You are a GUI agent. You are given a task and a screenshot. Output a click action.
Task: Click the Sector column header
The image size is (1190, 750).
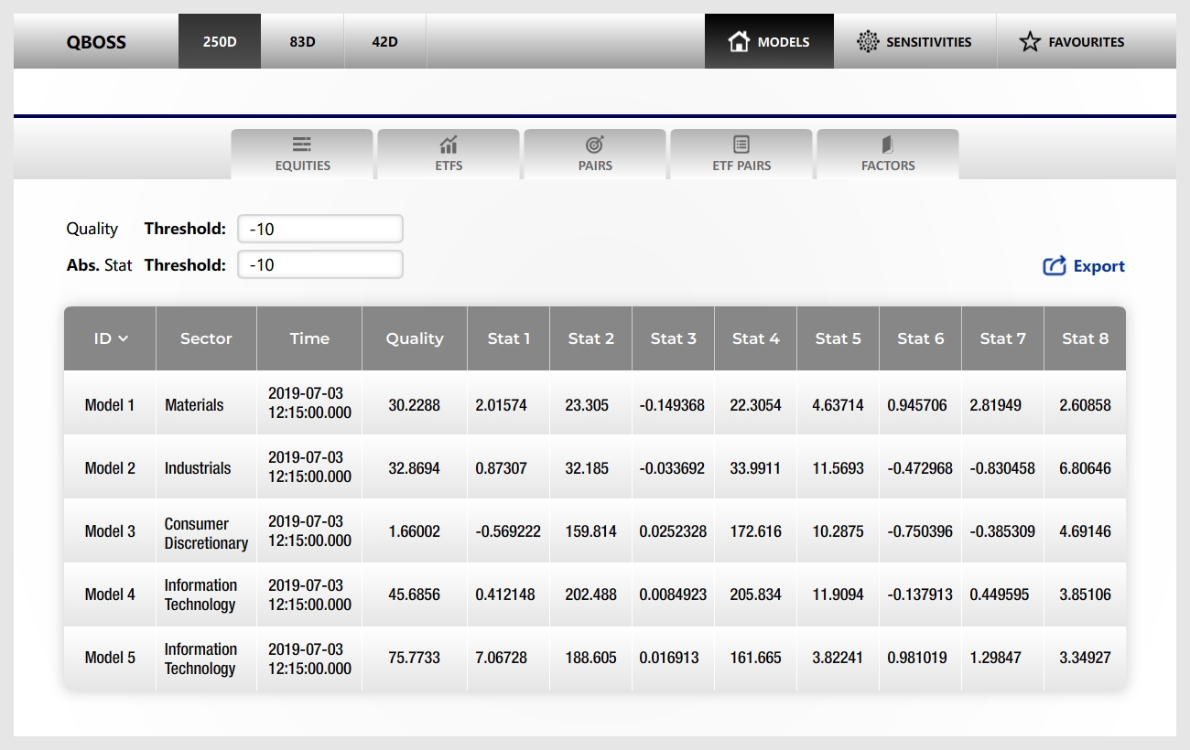pos(206,338)
